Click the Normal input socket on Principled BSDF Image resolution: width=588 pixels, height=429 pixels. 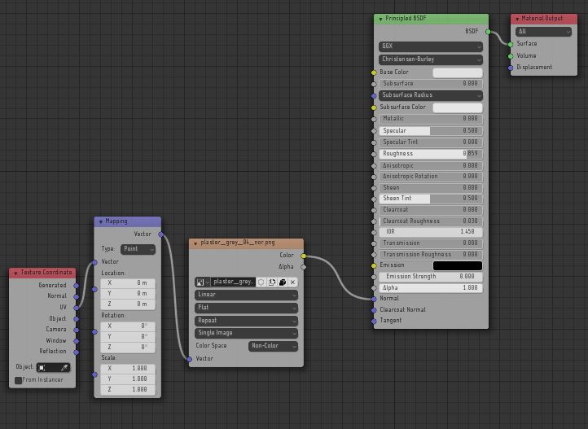click(374, 299)
